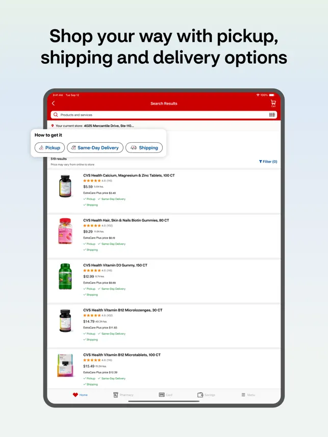Viewport: 328px width, 437px height.
Task: Open the Card barcode tab
Action: pos(162,395)
